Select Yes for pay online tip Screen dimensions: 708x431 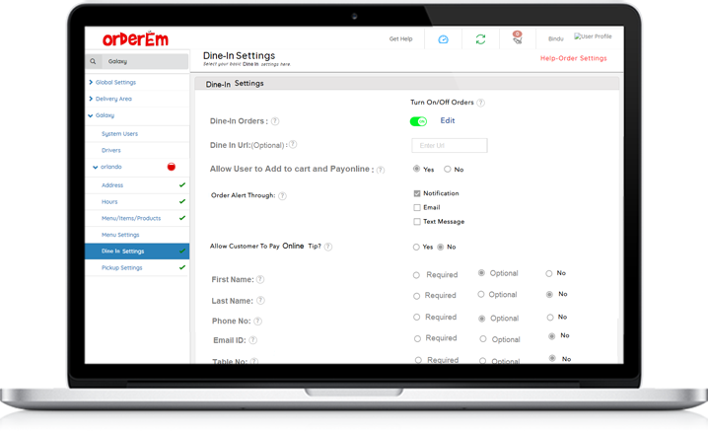click(416, 248)
